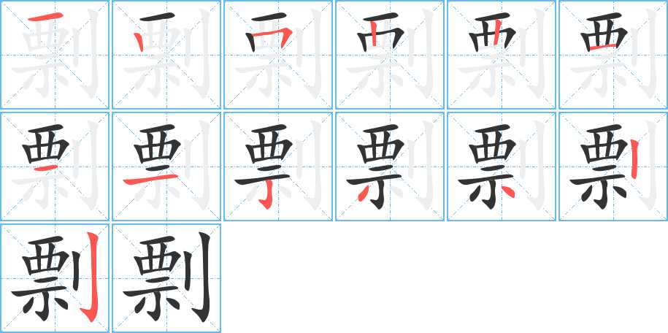Select thirteenth frame with long red hooked vertical
This screenshot has width=668, height=333.
click(x=55, y=278)
